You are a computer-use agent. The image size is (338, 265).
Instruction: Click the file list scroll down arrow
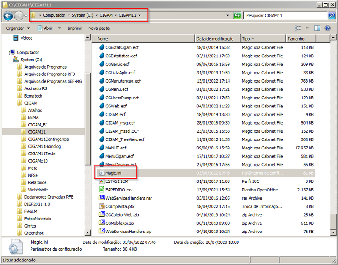pyautogui.click(x=333, y=232)
